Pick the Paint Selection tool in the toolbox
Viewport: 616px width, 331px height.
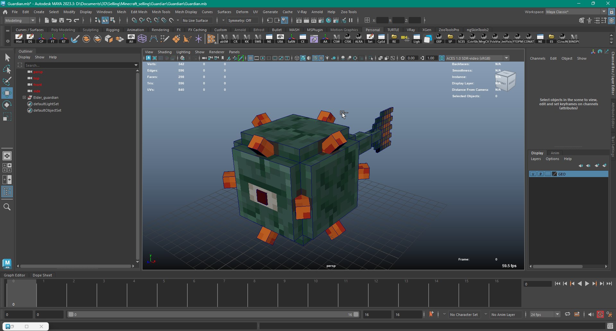click(x=7, y=81)
